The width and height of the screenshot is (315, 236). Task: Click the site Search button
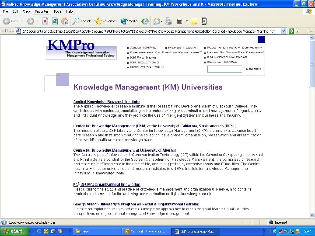[x=253, y=69]
